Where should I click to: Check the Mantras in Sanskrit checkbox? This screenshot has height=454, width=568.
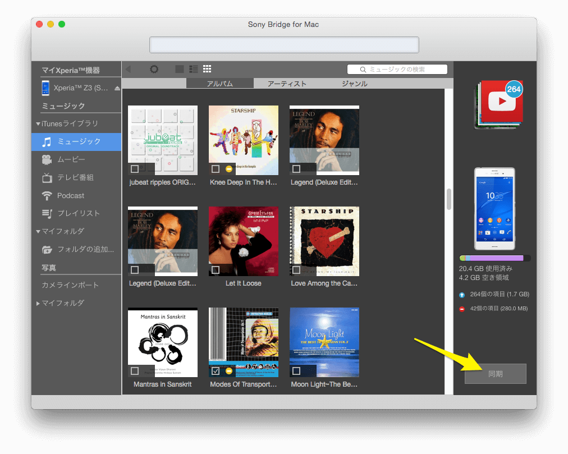point(135,371)
